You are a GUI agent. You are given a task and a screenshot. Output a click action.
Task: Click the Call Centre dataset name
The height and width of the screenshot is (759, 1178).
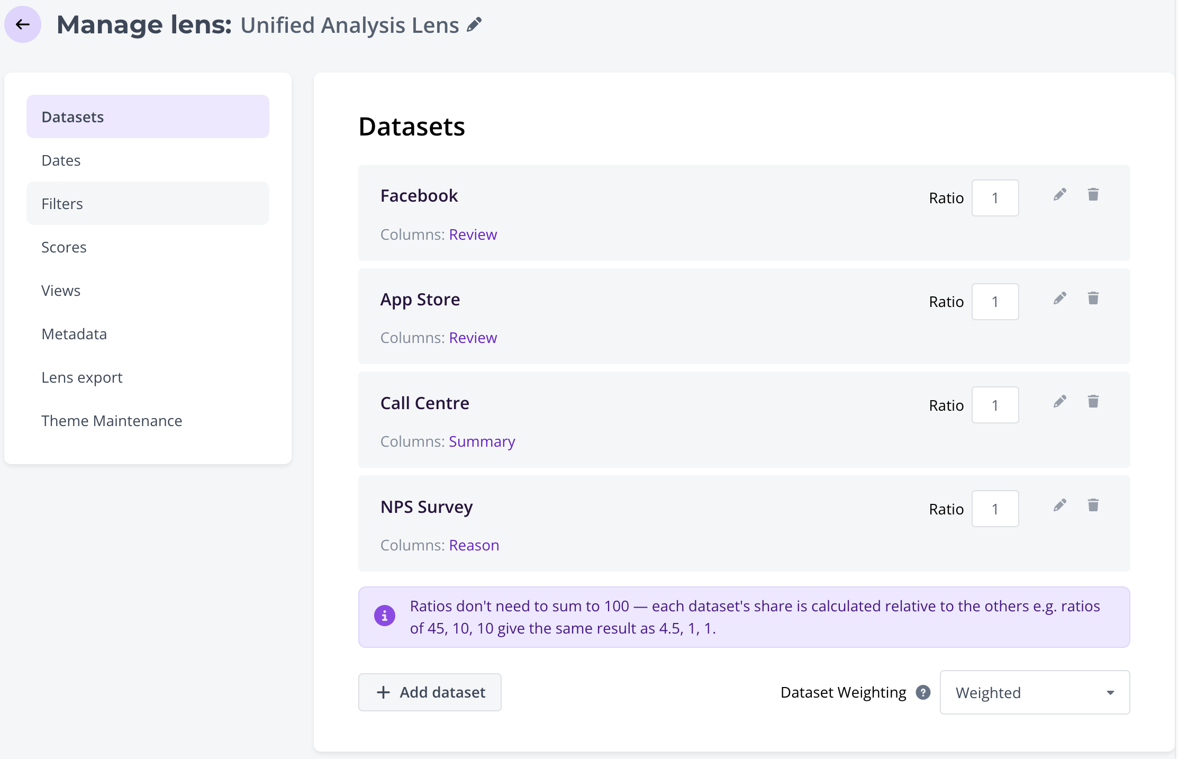(425, 403)
